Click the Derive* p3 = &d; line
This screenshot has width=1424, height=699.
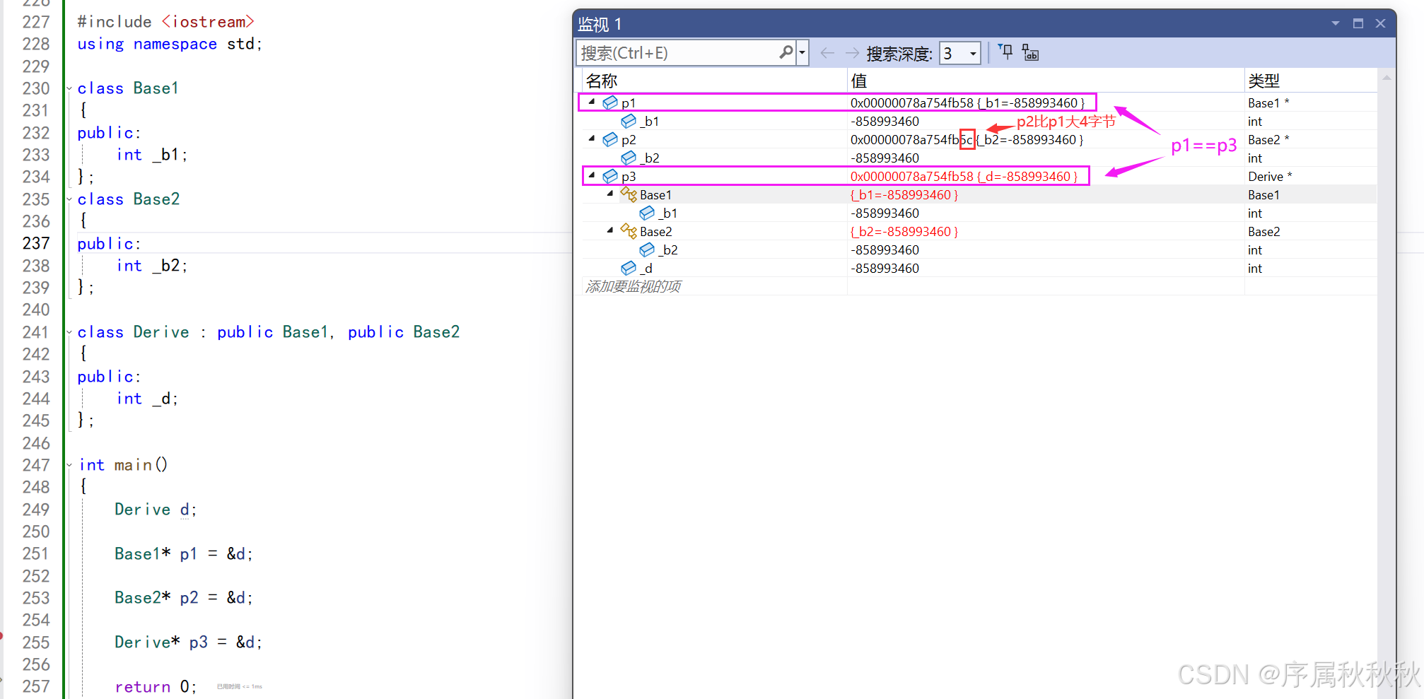189,642
